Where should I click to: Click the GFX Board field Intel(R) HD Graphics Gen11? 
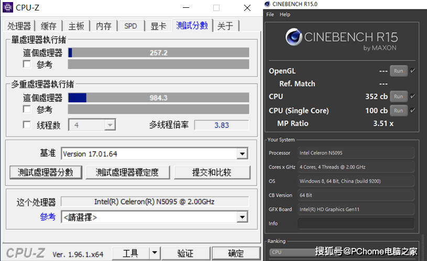pos(356,209)
